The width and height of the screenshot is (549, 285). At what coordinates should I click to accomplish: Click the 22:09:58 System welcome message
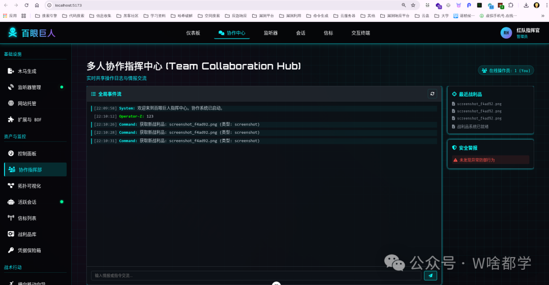pyautogui.click(x=264, y=108)
